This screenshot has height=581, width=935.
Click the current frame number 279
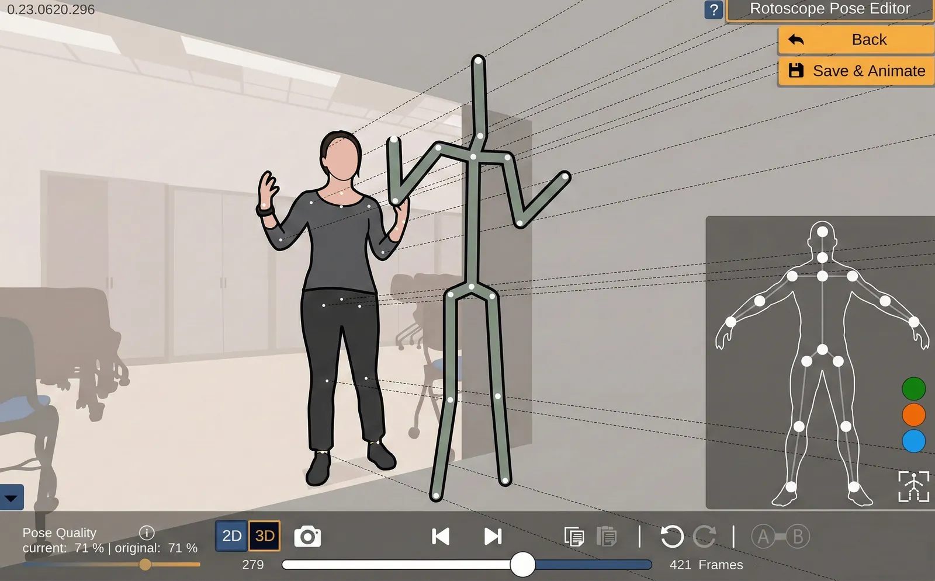[x=253, y=565]
